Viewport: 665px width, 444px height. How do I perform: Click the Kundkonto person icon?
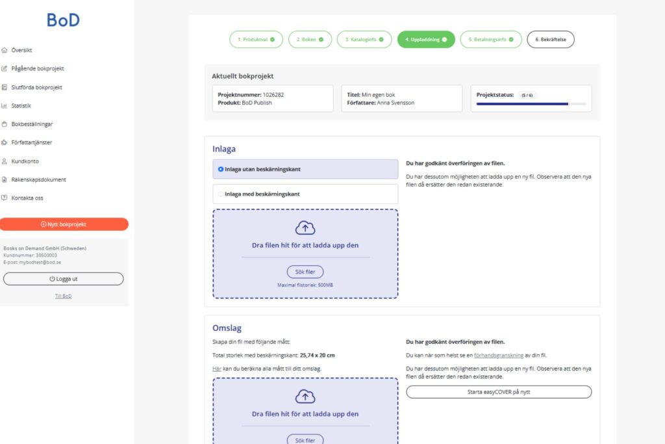[x=5, y=161]
